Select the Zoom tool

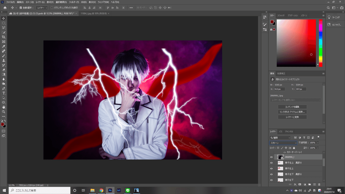pos(4,112)
